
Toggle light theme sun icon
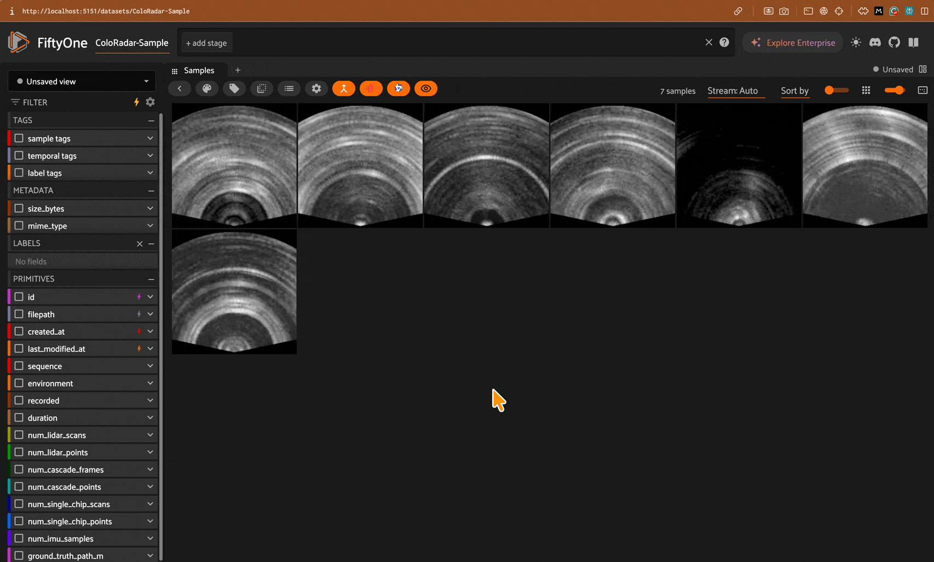pos(856,42)
